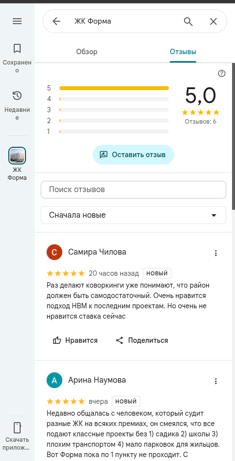Clear search with the X icon

pyautogui.click(x=213, y=21)
